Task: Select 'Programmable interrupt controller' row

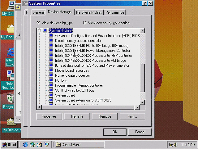Action: point(79,85)
